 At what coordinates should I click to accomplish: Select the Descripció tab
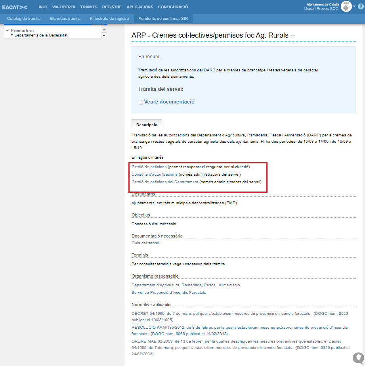(x=147, y=124)
